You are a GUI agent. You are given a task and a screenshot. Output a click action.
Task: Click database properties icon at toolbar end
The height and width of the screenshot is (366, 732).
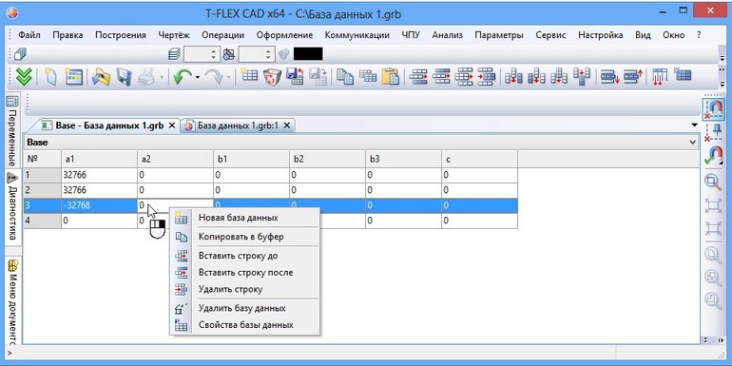click(682, 76)
